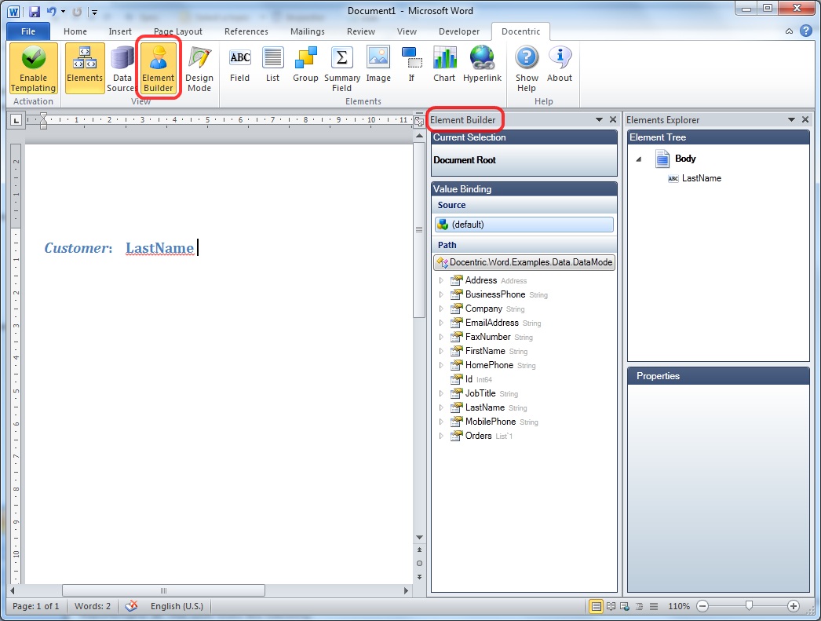The image size is (821, 621).
Task: Select MobilePhone in the path tree
Action: [490, 422]
